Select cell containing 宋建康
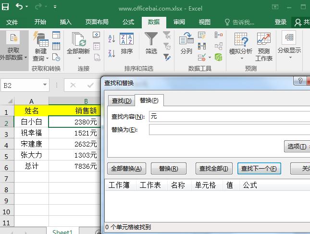 click(x=31, y=144)
